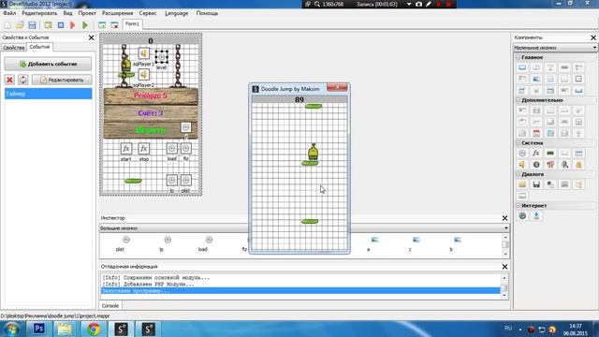The image size is (599, 337).
Task: Pick the calendar component in the Дополнительно palette
Action: (x=536, y=133)
